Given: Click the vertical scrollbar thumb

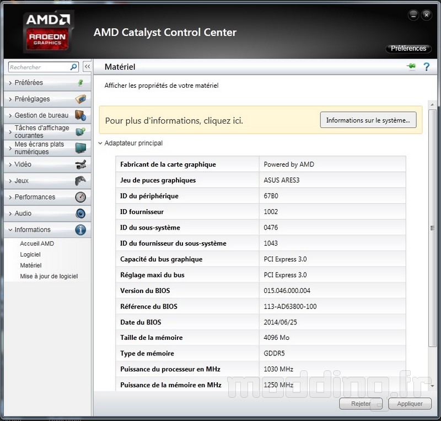Looking at the screenshot, I should pyautogui.click(x=432, y=228).
